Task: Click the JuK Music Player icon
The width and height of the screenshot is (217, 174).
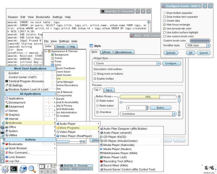Action: 101,157
